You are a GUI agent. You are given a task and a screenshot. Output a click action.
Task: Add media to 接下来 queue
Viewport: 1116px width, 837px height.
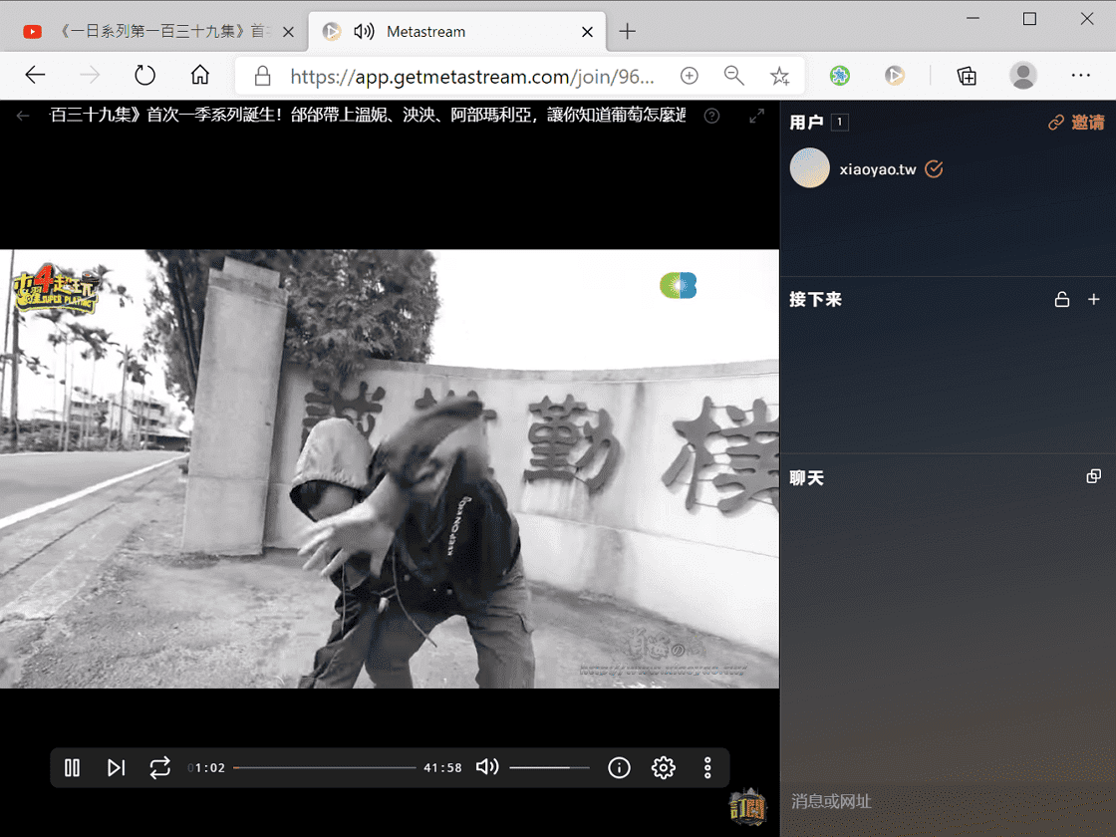[x=1094, y=300]
